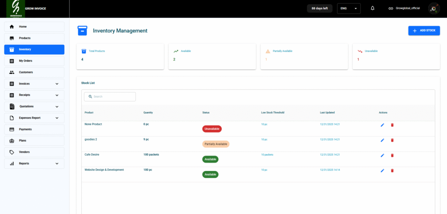Click the link icon beside Growglobal_official

[391, 8]
